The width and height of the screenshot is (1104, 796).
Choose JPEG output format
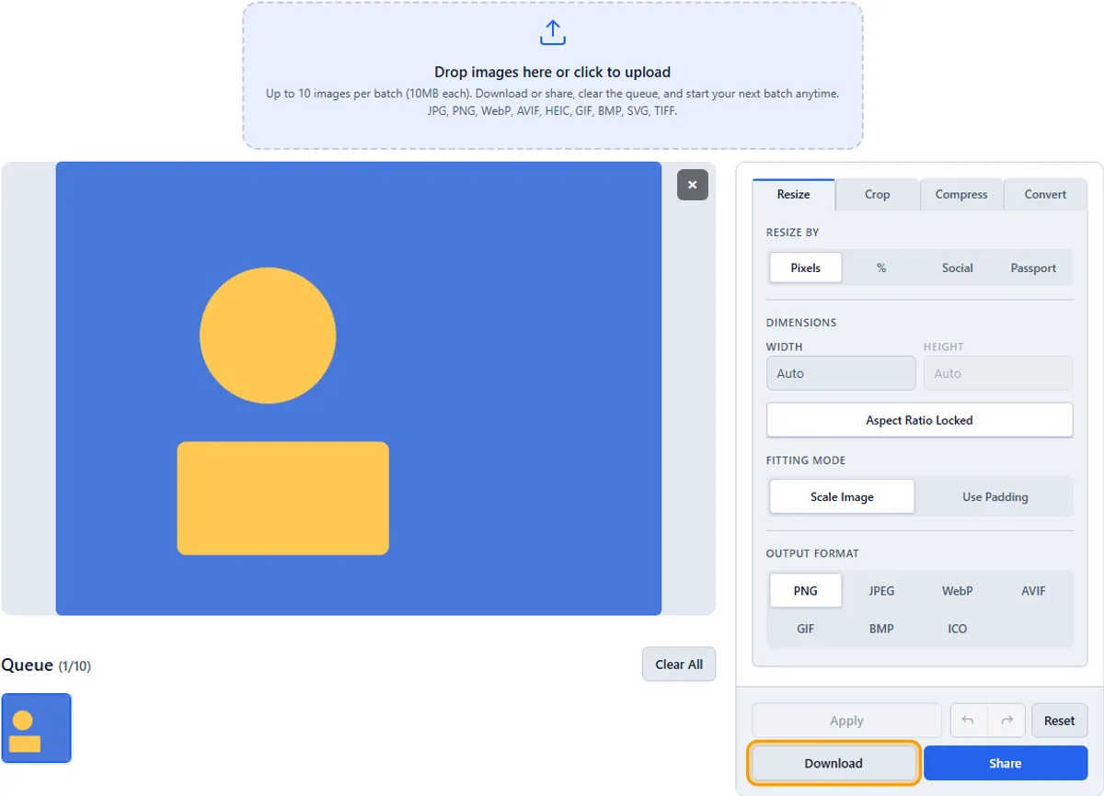point(881,591)
